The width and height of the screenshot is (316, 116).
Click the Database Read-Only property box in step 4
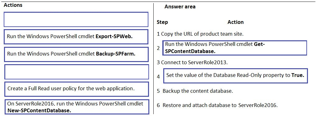235,75
